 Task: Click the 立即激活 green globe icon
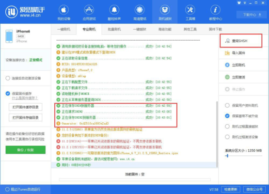pos(227,77)
